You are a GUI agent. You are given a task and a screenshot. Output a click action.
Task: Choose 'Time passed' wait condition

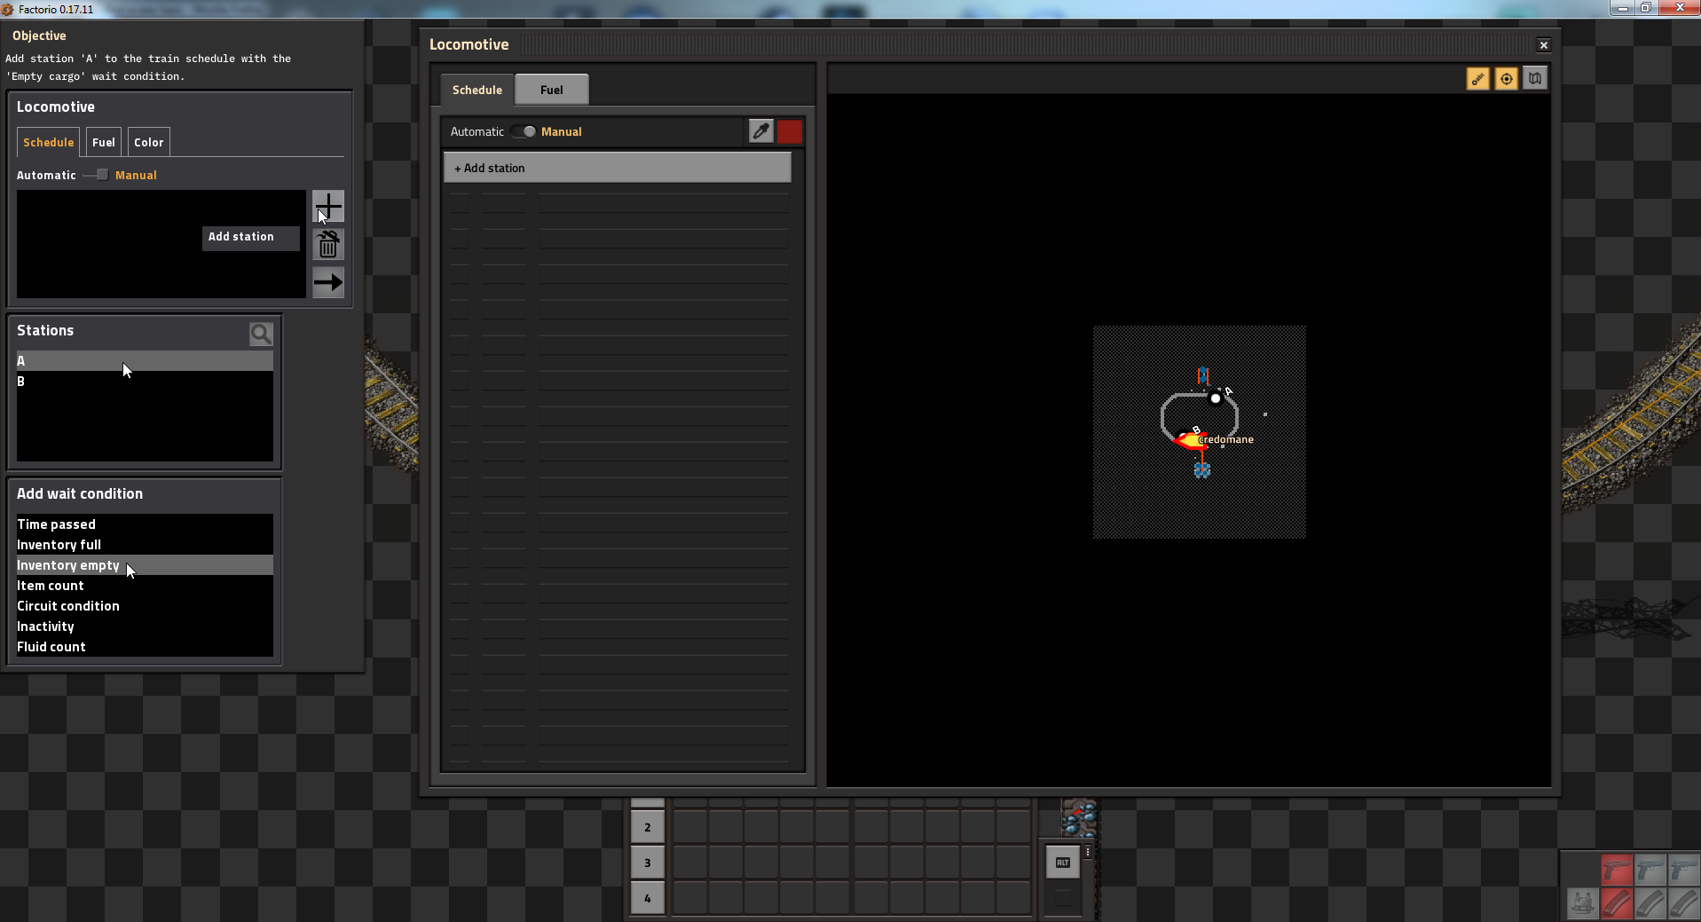point(145,524)
